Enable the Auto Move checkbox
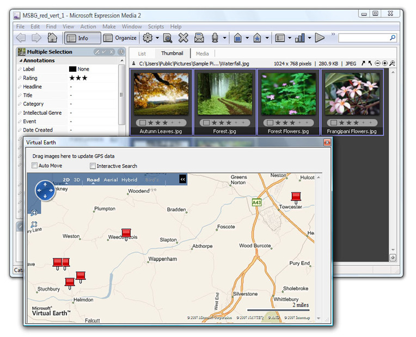This screenshot has height=337, width=416. coord(34,166)
